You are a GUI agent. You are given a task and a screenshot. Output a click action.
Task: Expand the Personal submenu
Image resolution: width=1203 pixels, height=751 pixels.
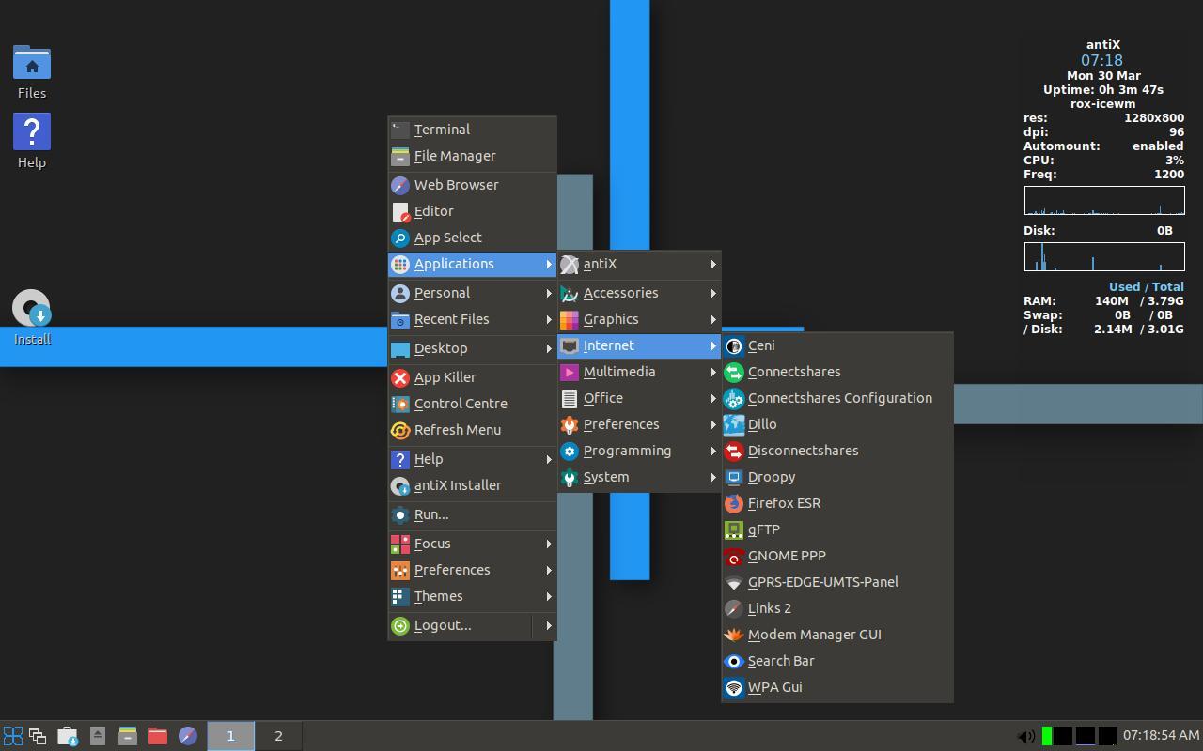(473, 293)
